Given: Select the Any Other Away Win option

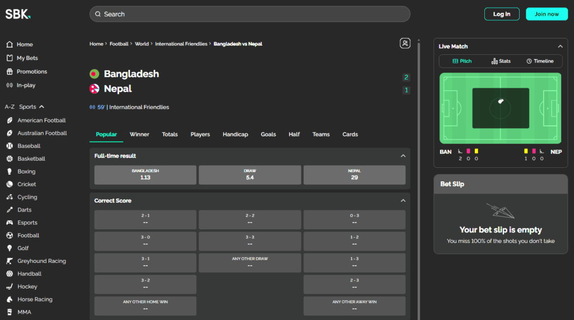Looking at the screenshot, I should click(354, 306).
